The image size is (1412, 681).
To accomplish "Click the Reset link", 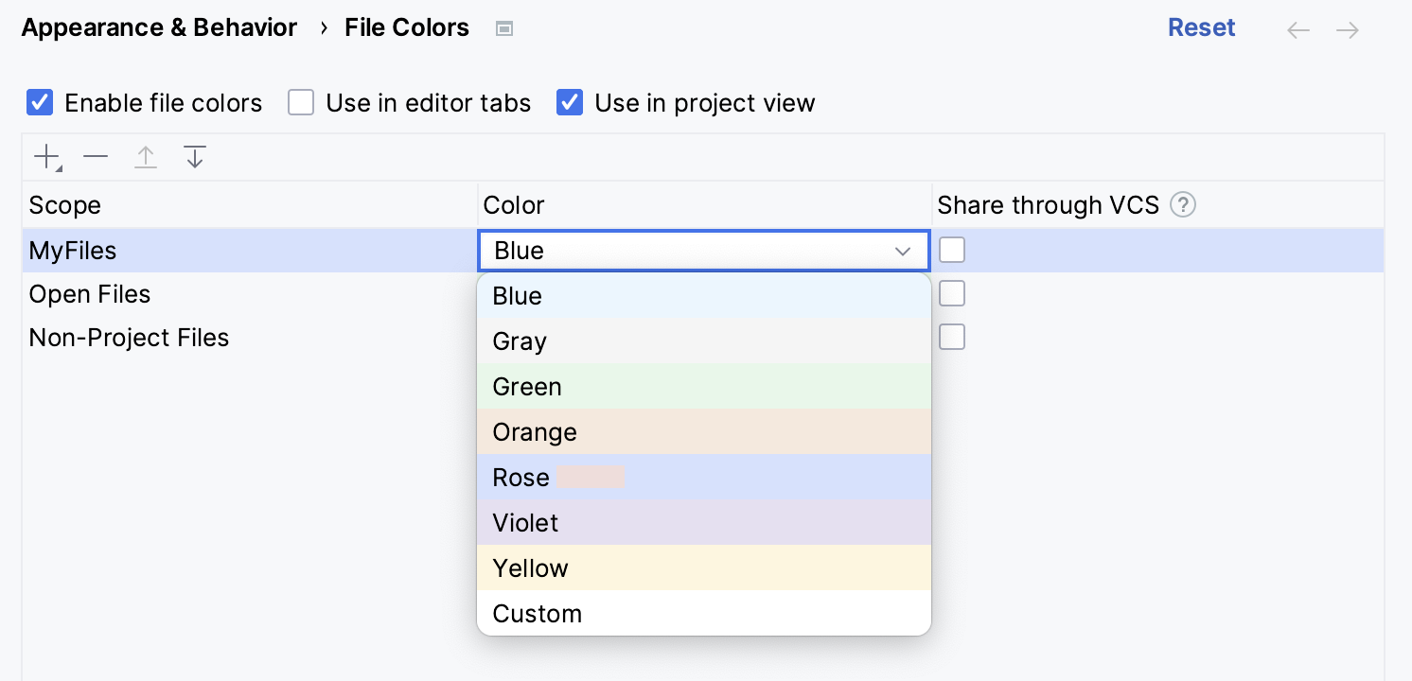I will (1201, 27).
